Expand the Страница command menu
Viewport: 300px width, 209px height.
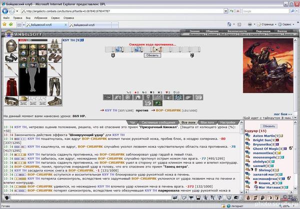266,24
